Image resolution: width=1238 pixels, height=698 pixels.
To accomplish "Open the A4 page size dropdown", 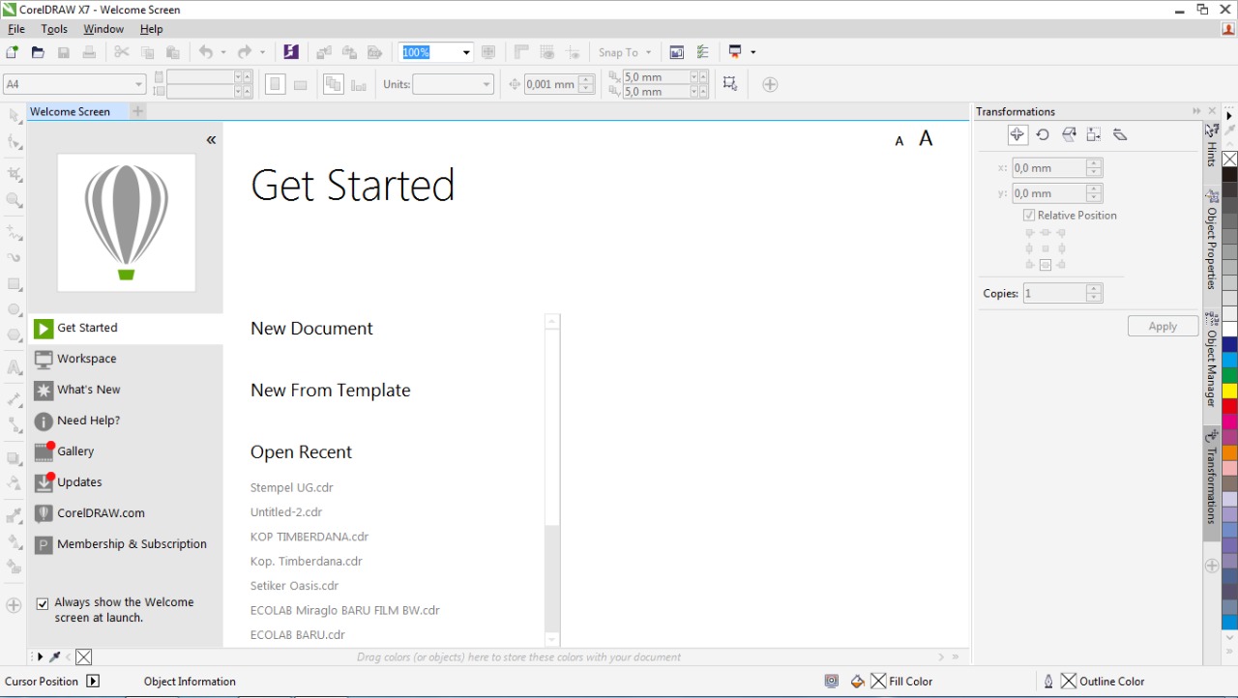I will point(138,84).
